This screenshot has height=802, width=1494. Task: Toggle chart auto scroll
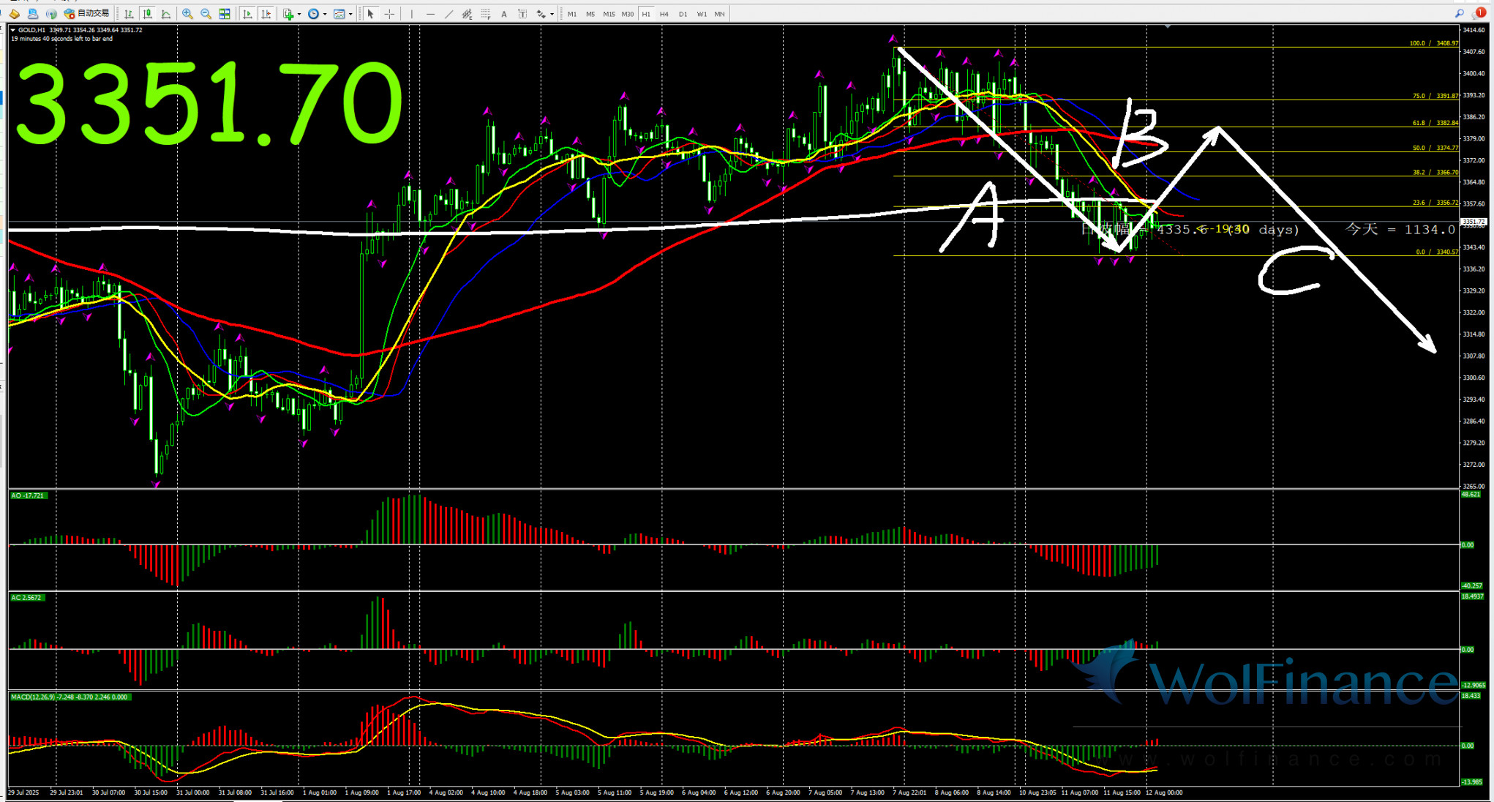(247, 13)
